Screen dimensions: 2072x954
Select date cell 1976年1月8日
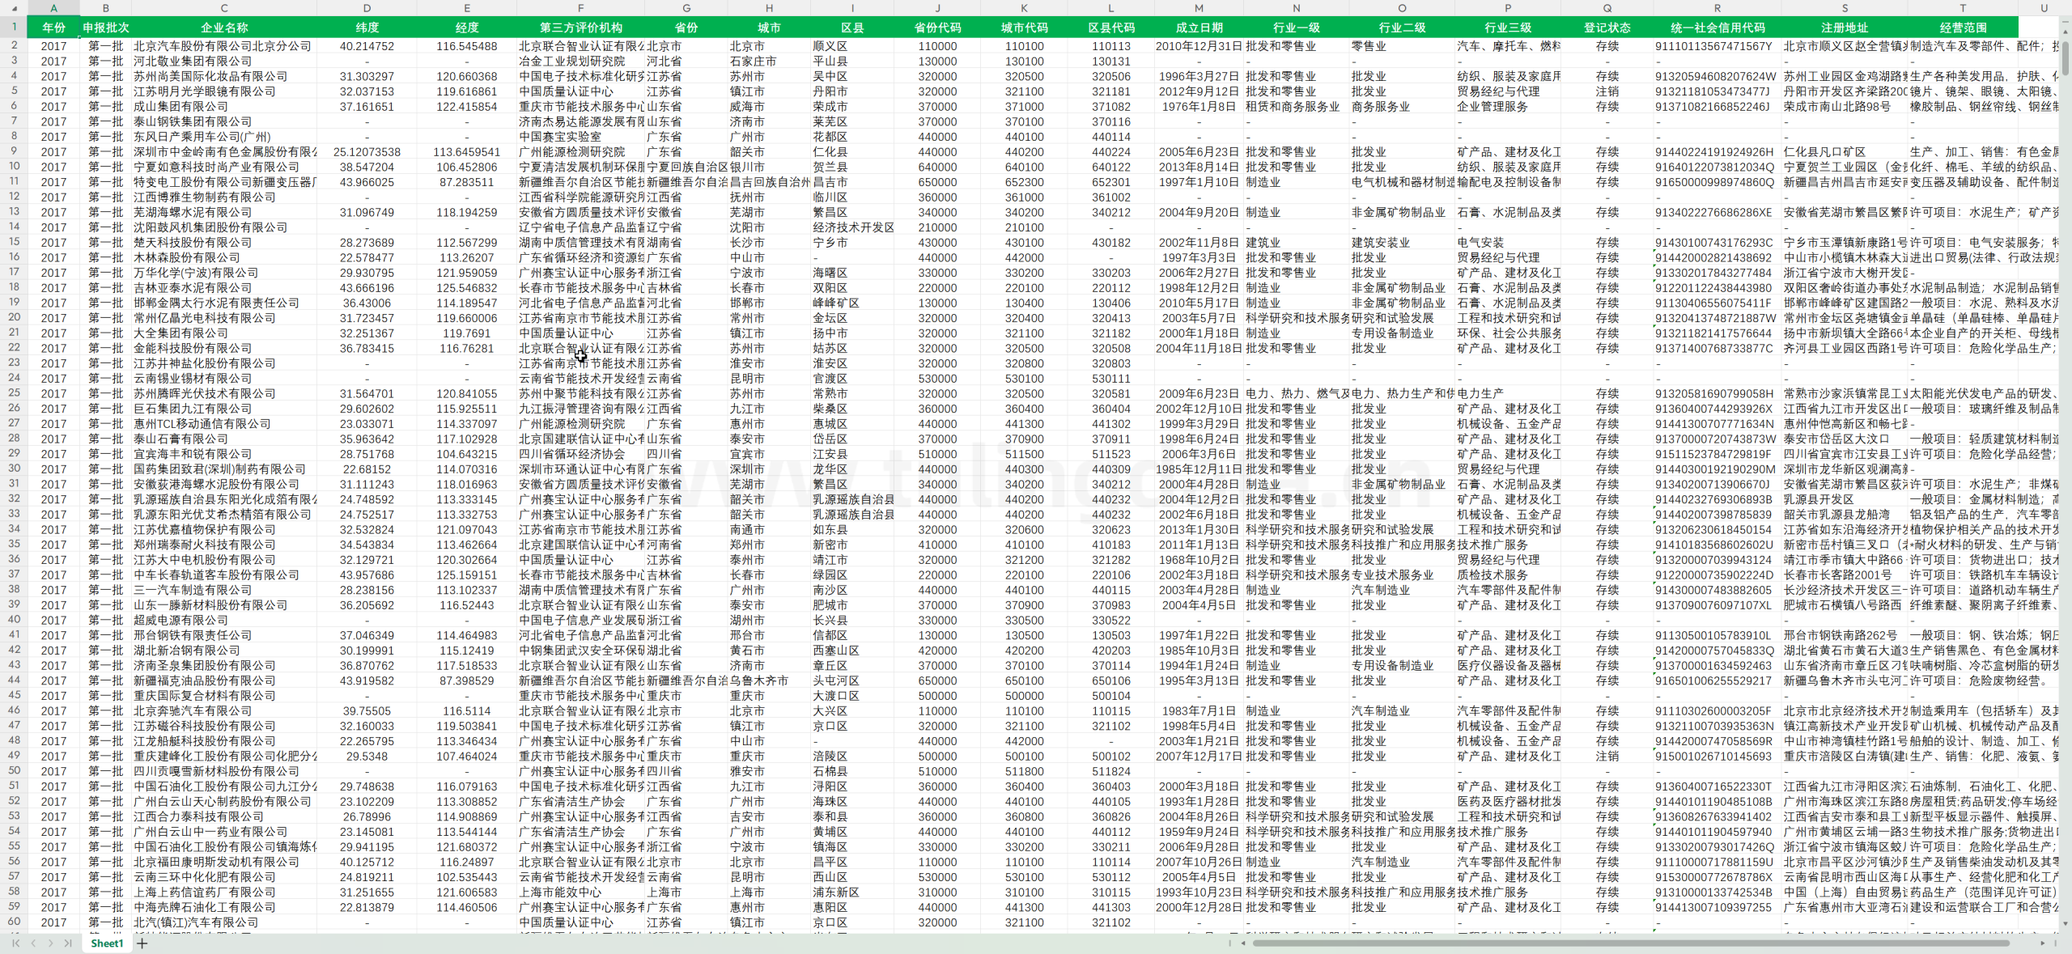coord(1199,107)
